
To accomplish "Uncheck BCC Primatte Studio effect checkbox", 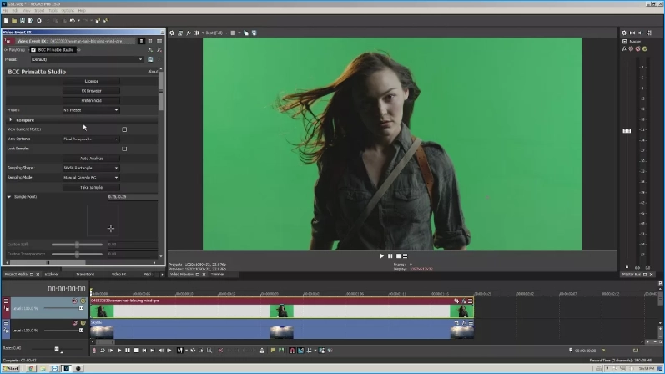I will tap(33, 49).
